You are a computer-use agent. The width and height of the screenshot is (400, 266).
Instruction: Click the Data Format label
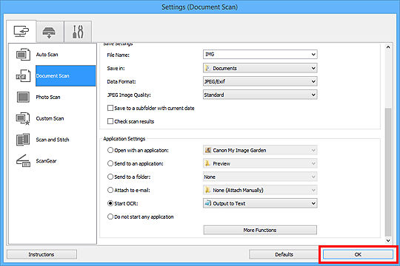[x=121, y=82]
